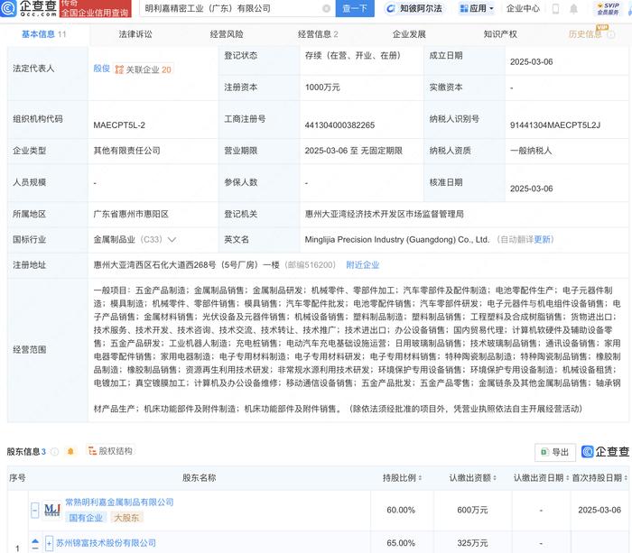Click the company type 其他有限责任公司
The width and height of the screenshot is (632, 553).
click(x=127, y=151)
